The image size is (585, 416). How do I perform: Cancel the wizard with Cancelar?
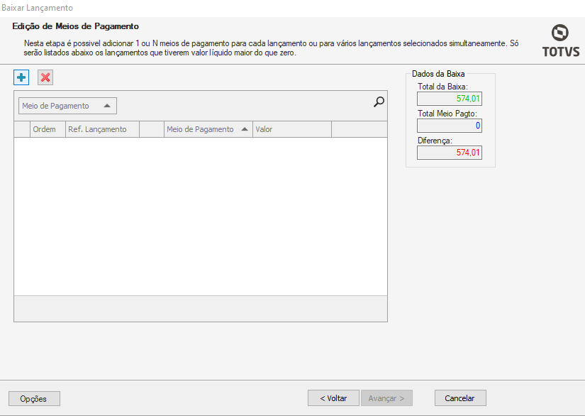(459, 398)
